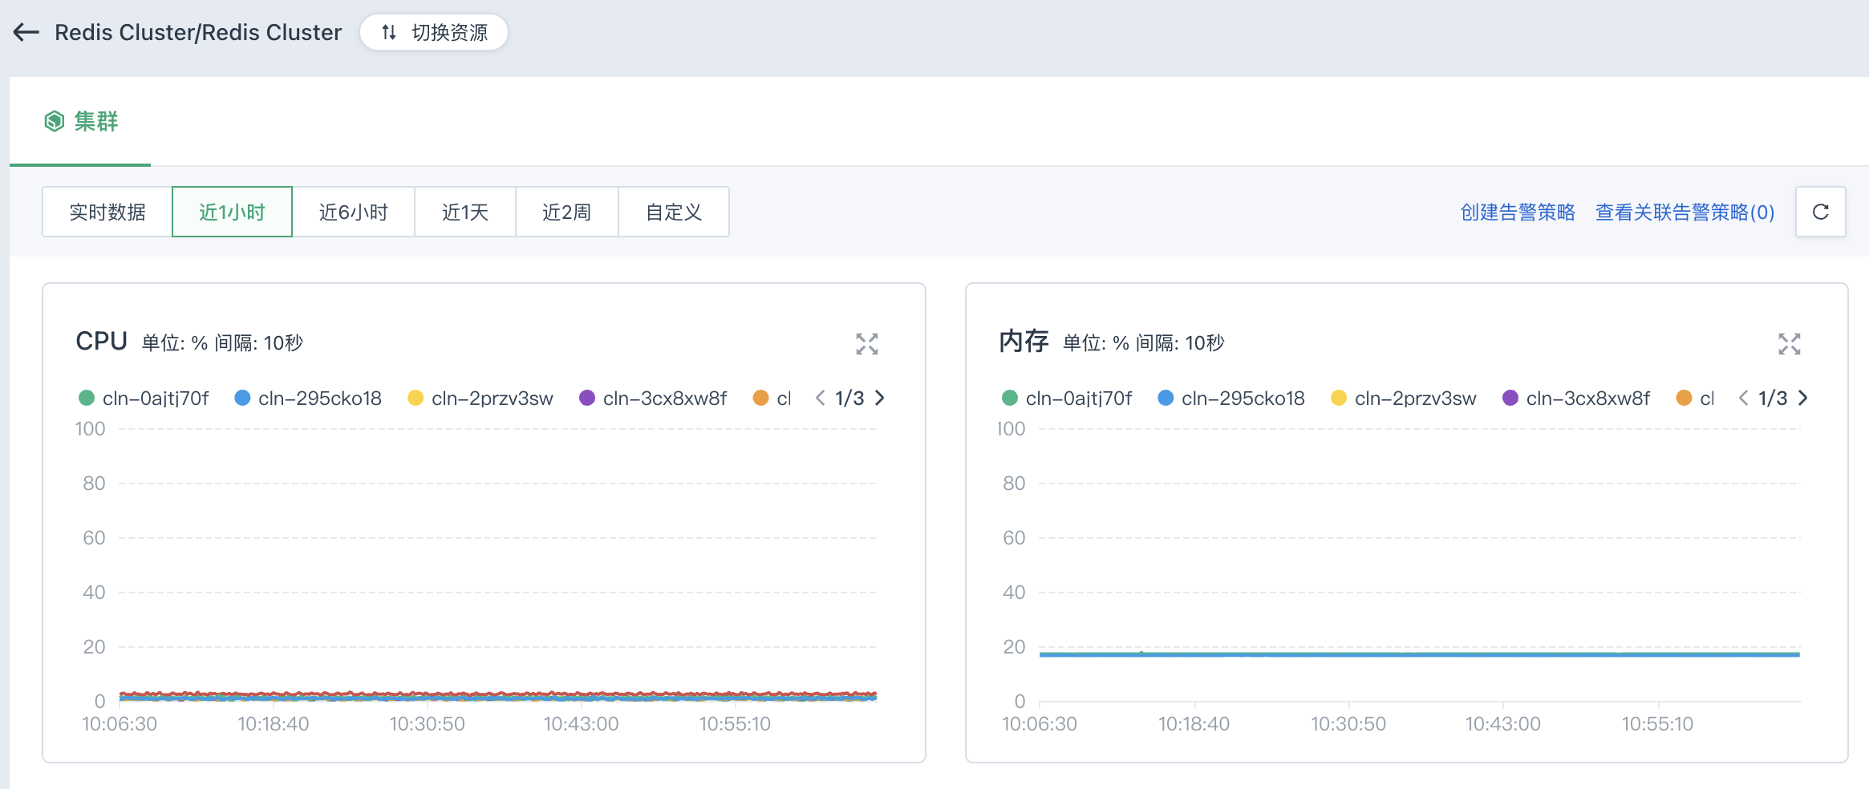Viewport: 1869px width, 789px height.
Task: Switch to 近6小时 time range
Action: pos(353,212)
